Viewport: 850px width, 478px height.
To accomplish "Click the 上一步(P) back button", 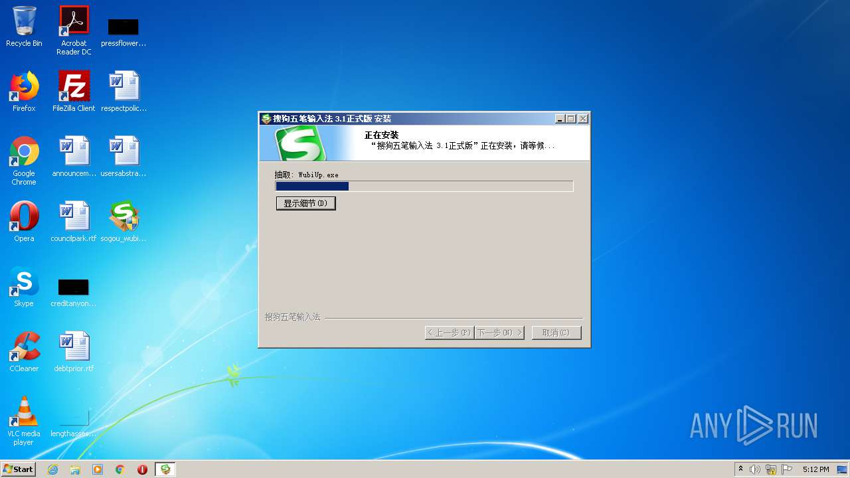I will 450,333.
